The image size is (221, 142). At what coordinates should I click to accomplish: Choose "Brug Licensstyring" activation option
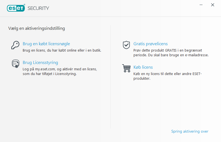(x=40, y=63)
